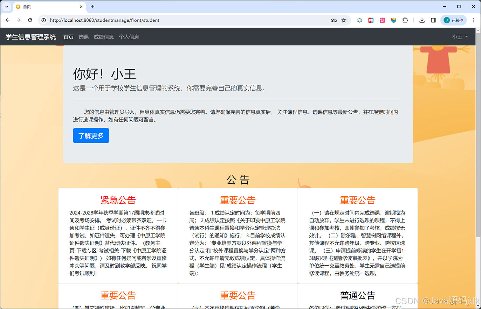Open the profile button labeled 已暂停
Image resolution: width=481 pixels, height=309 pixels.
coord(454,20)
